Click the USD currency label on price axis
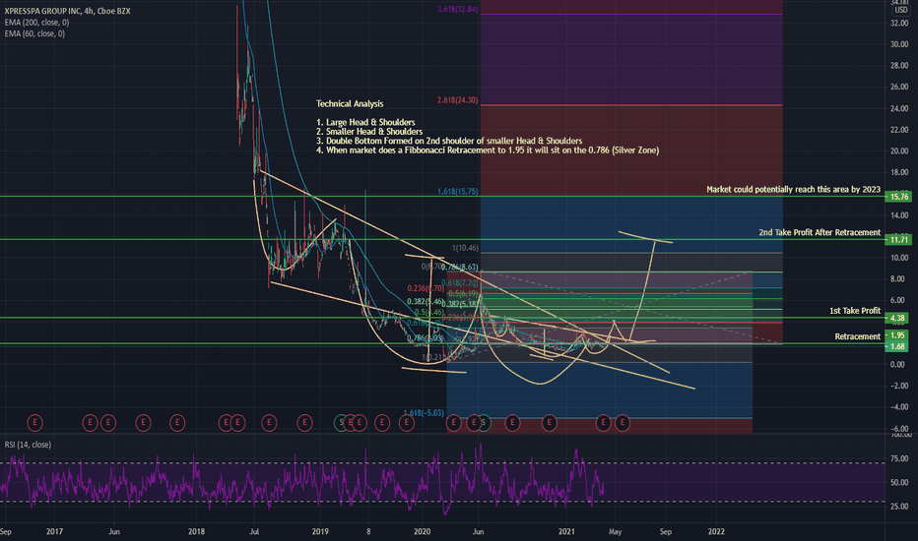The image size is (918, 541). pyautogui.click(x=900, y=10)
